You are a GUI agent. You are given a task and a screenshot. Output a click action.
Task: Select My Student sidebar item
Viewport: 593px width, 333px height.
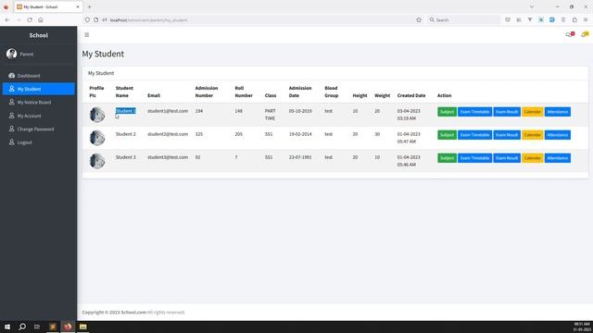tap(39, 89)
